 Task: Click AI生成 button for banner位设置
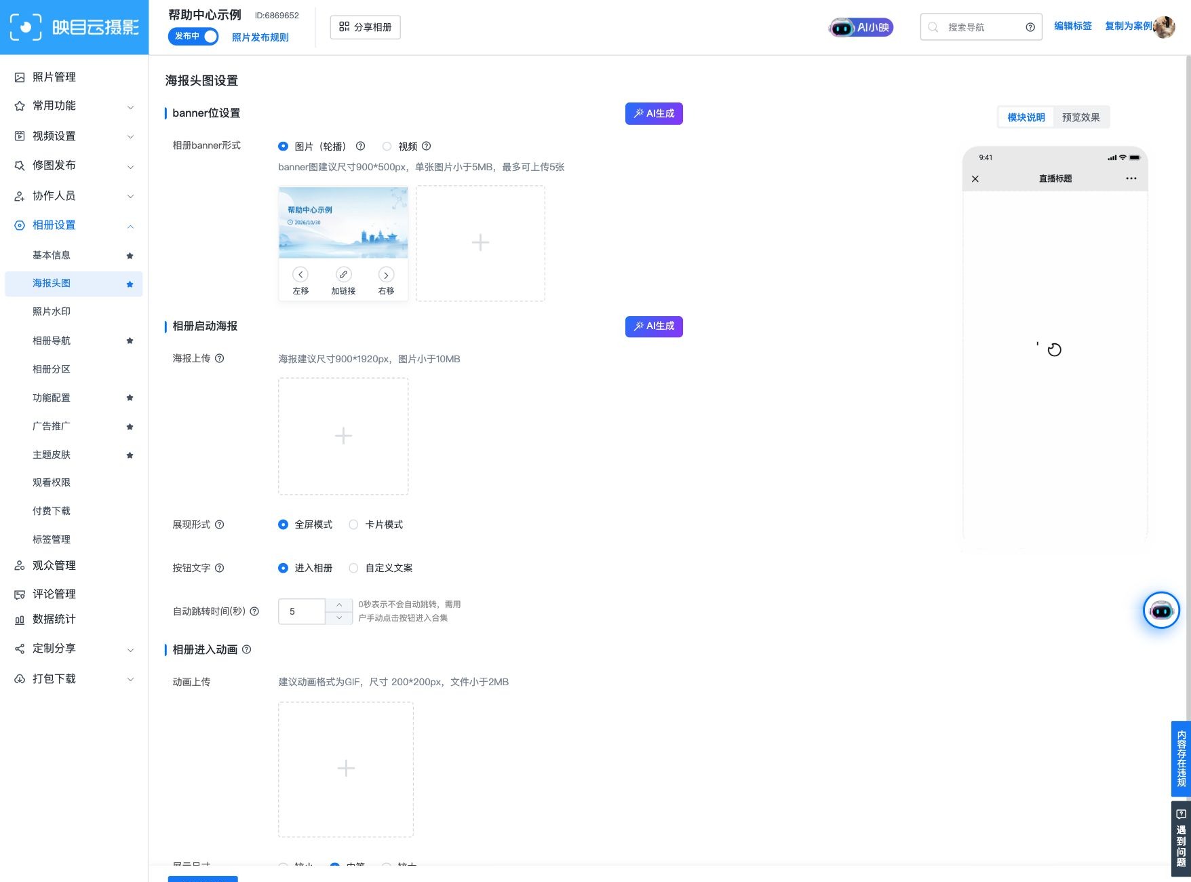654,113
